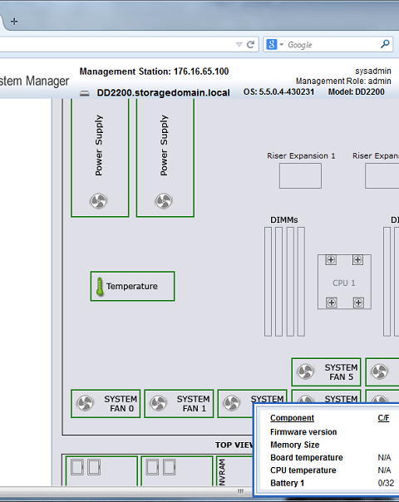
Task: Click the CPU 1 socket
Action: 345,282
